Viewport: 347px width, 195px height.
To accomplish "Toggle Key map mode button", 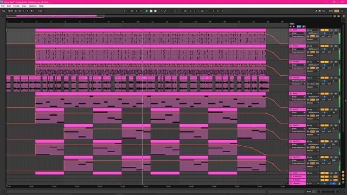I will click(324, 11).
